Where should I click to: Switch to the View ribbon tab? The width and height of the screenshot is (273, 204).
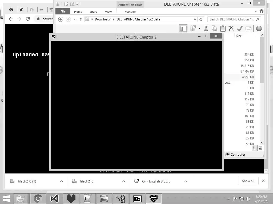pyautogui.click(x=108, y=12)
